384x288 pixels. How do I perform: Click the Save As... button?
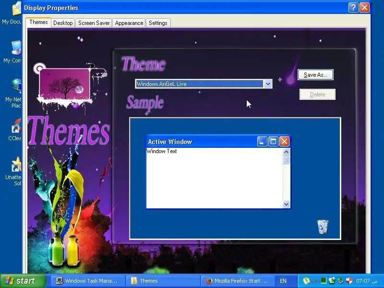point(315,75)
